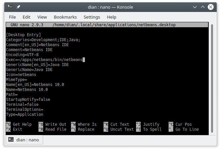Click the terminal icon in the title bar

(10, 7)
